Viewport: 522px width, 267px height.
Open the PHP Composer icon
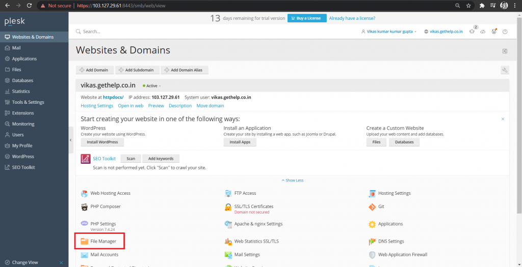(85, 207)
